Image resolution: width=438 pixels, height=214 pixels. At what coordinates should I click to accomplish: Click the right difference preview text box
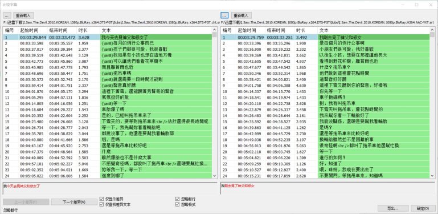[x=328, y=188]
